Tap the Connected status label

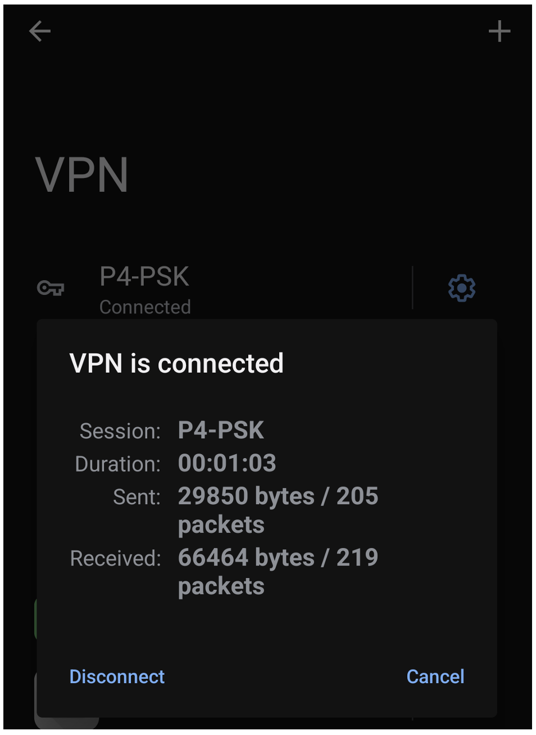click(145, 307)
